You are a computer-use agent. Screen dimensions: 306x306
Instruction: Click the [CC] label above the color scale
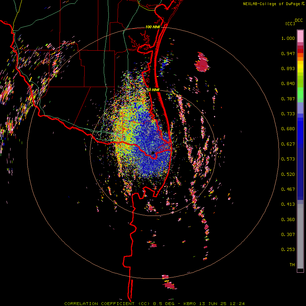click(290, 23)
